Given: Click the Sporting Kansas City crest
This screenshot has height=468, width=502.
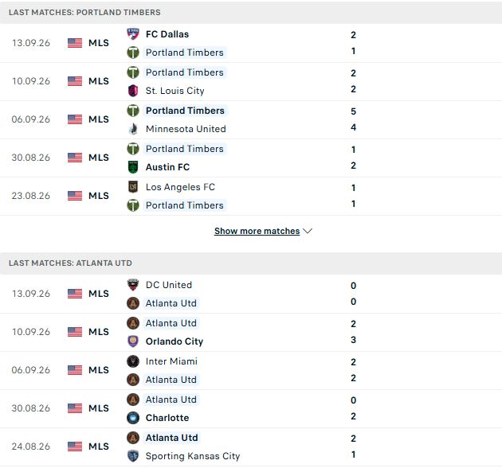Looking at the screenshot, I should pos(133,456).
